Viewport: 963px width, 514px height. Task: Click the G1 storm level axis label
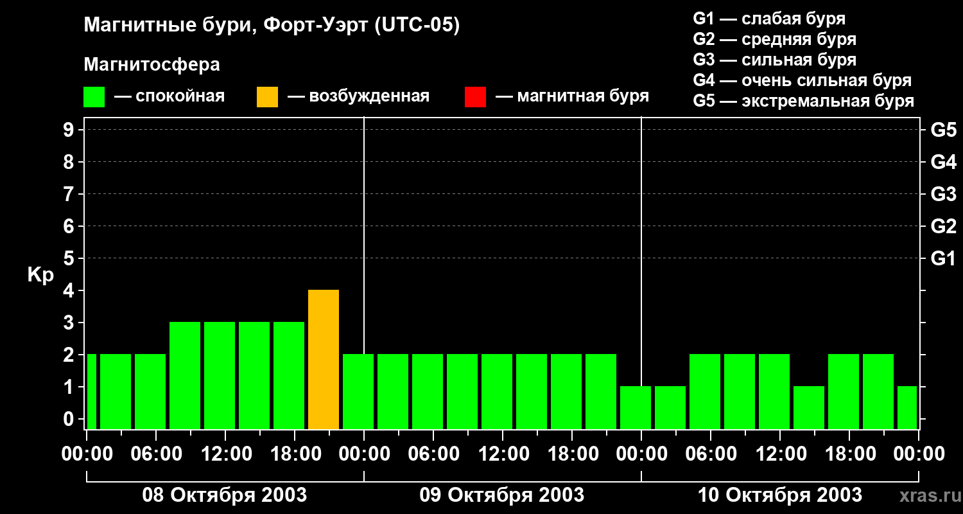click(943, 259)
